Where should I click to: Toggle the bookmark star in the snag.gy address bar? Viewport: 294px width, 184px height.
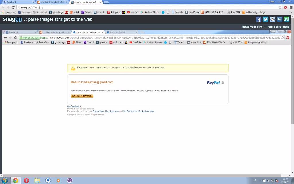click(x=280, y=7)
